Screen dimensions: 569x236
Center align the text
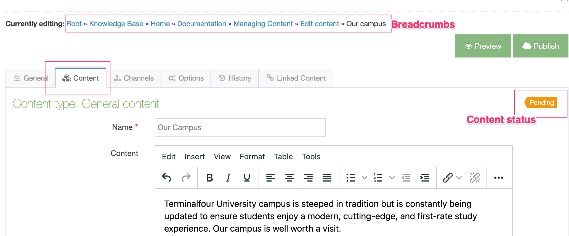pos(289,178)
